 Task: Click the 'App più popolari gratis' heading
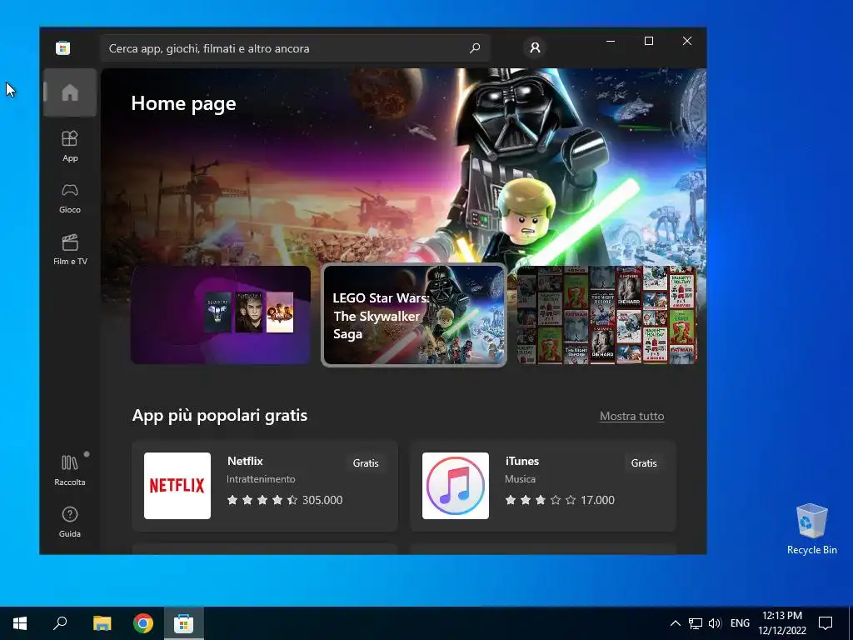[220, 415]
